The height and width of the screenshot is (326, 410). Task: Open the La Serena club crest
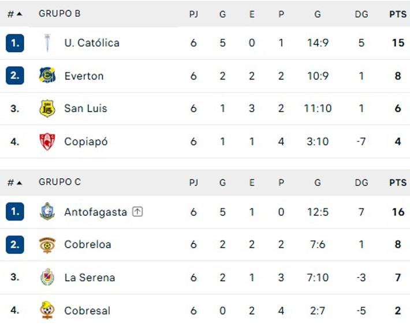(47, 277)
